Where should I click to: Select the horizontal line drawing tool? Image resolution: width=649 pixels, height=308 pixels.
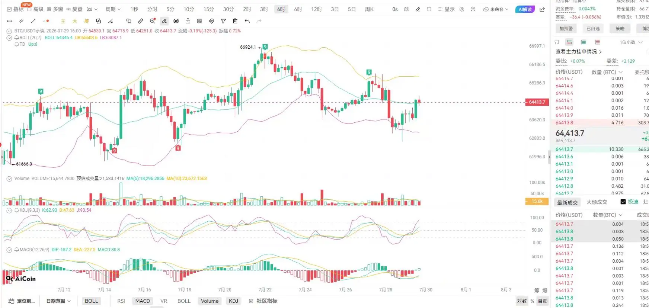point(10,21)
